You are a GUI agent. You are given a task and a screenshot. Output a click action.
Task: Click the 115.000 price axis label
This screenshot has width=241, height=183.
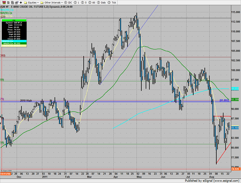[236, 12]
